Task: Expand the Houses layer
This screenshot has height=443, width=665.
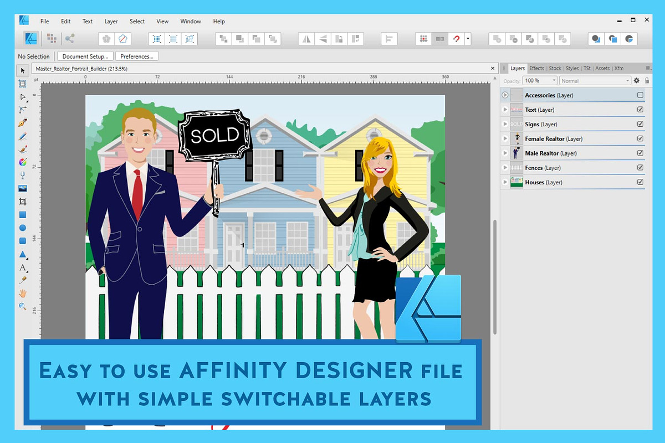Action: click(x=505, y=182)
